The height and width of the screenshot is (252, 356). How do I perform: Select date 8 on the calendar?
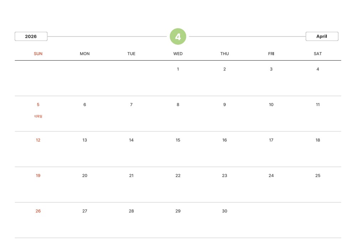pyautogui.click(x=178, y=105)
